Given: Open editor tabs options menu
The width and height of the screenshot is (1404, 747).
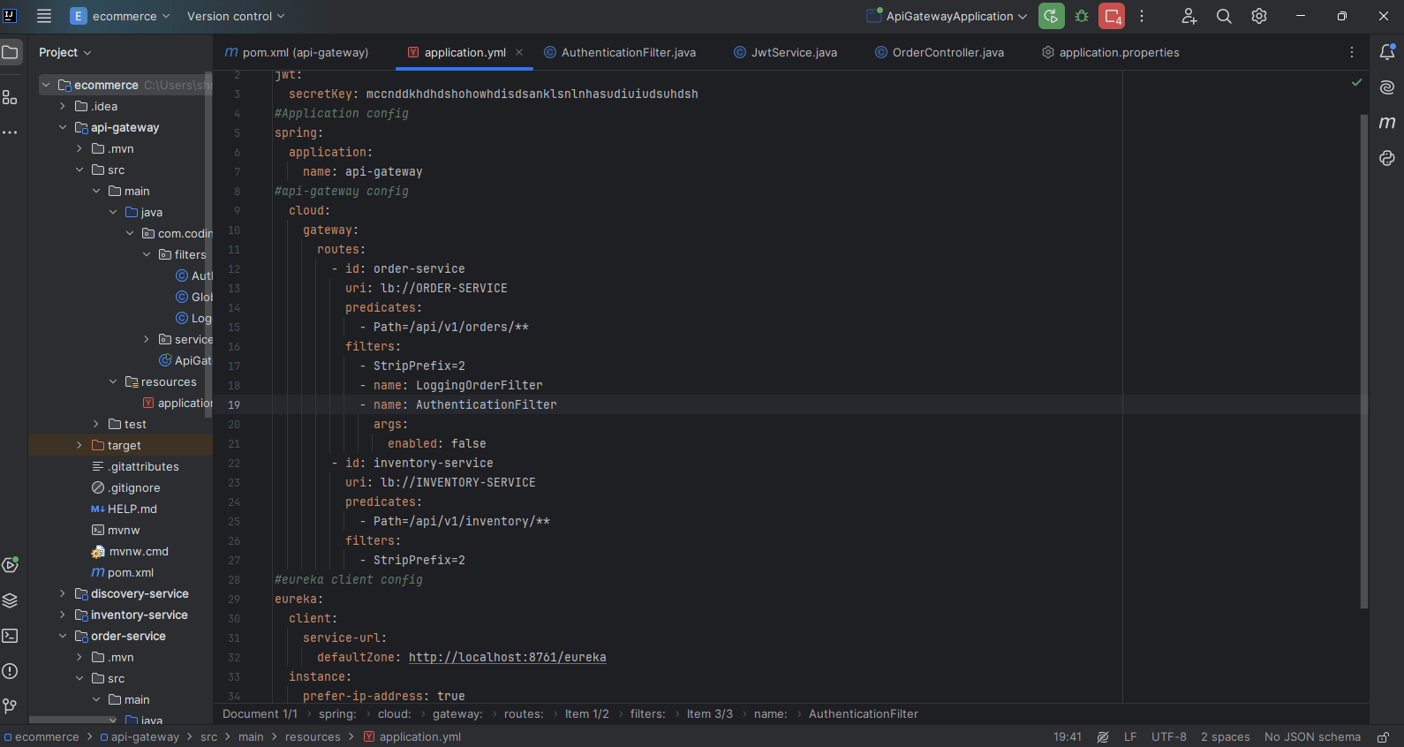Looking at the screenshot, I should pos(1352,52).
